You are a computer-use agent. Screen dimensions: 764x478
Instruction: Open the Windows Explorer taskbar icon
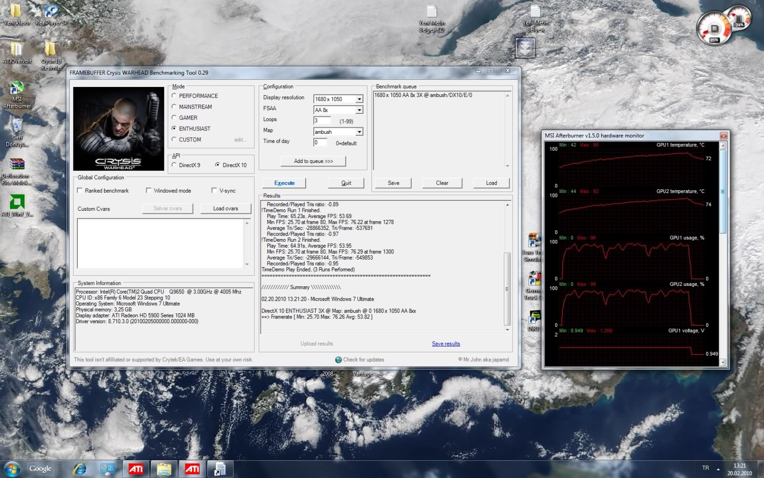click(164, 469)
